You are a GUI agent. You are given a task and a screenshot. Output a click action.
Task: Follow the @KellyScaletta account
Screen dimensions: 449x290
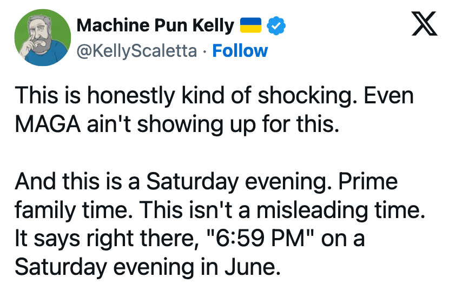240,51
